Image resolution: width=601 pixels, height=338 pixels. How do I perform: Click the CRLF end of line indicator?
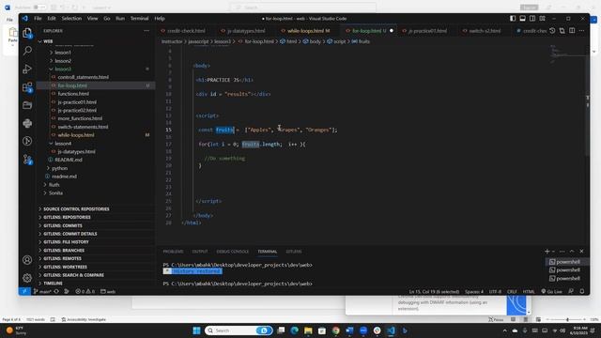pos(512,292)
